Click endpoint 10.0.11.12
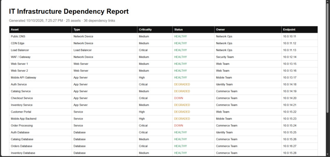Screen dimensions: 330x157 289,43
